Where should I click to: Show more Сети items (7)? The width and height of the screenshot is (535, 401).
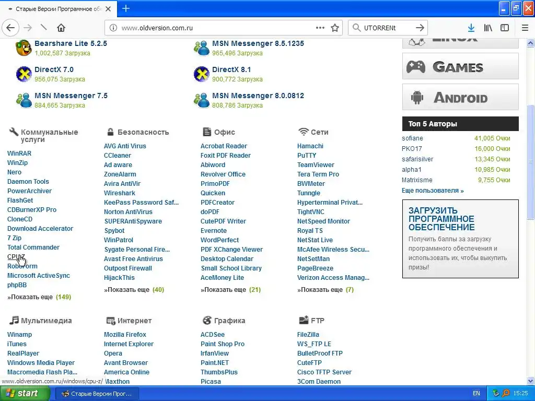pos(325,289)
